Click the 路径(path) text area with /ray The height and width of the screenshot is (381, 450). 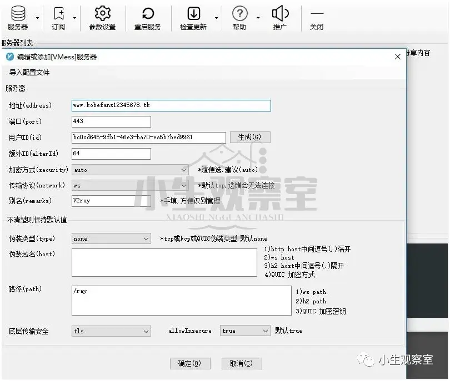click(x=182, y=301)
